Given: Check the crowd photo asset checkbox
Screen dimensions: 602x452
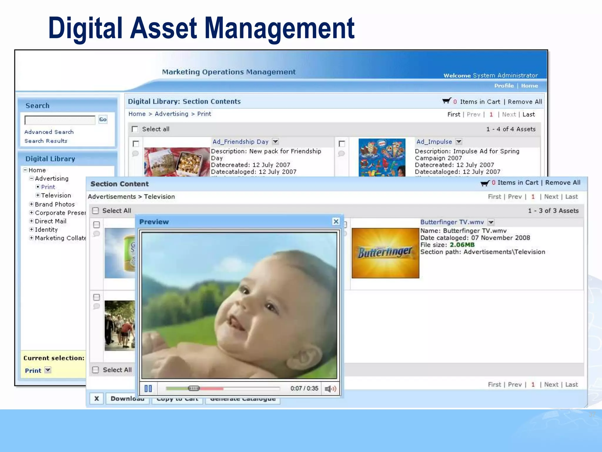Looking at the screenshot, I should (x=96, y=297).
